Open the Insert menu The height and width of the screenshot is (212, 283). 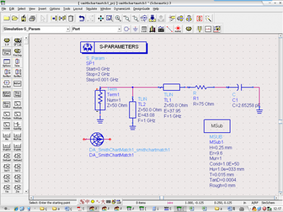[42, 8]
